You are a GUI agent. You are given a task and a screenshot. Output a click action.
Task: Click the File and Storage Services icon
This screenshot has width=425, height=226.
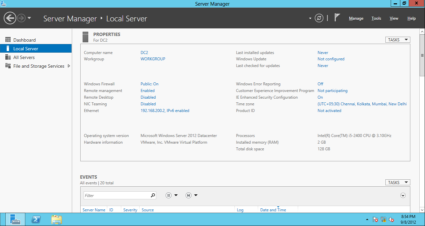click(8, 66)
